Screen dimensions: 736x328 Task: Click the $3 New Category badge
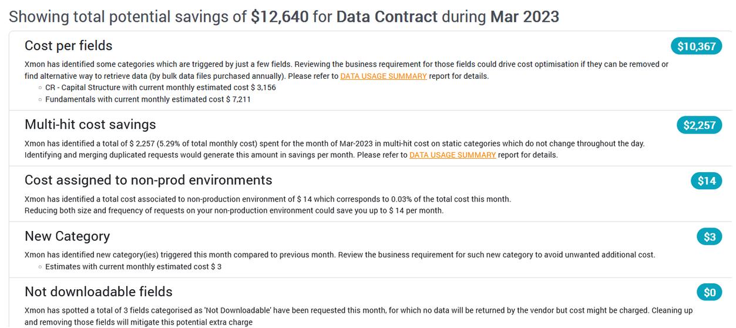coord(710,237)
